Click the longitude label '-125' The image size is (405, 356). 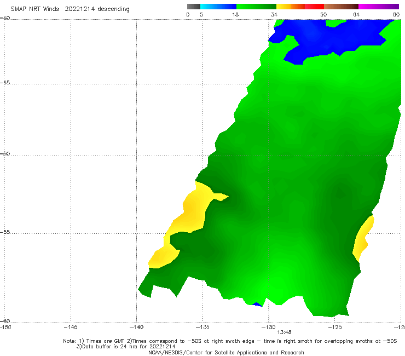coord(335,327)
